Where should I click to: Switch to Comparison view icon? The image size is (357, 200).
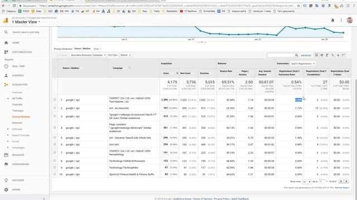[x=332, y=55]
